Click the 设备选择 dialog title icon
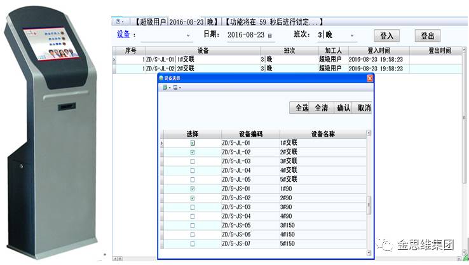This screenshot has width=469, height=265. (161, 78)
